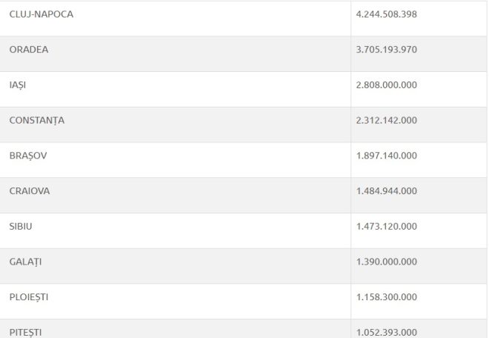Click the amount 3.705.193.970

coord(387,50)
